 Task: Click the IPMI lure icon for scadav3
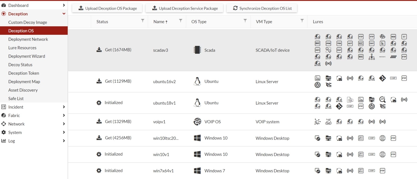[x=328, y=43]
